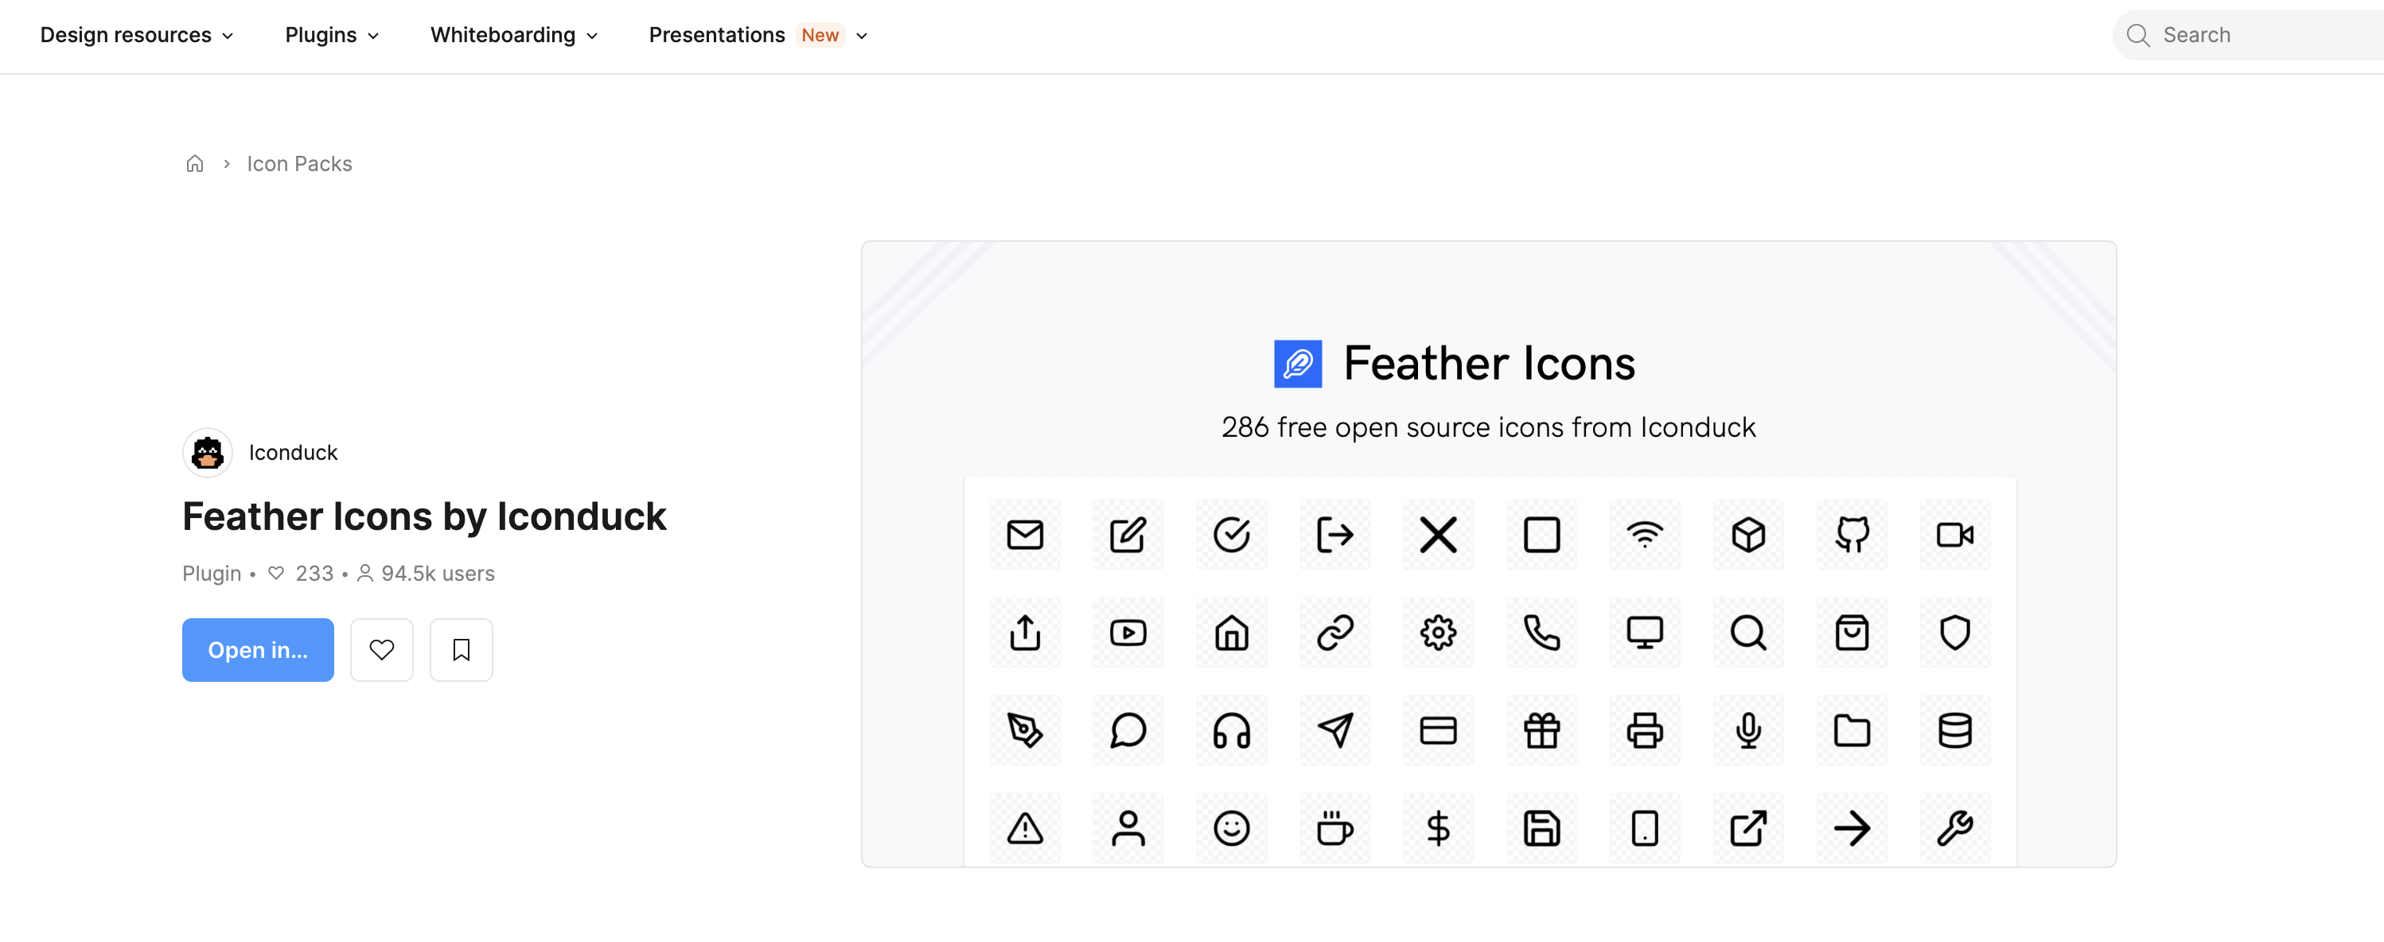The width and height of the screenshot is (2384, 942).
Task: Click the orange New badge
Action: click(x=820, y=35)
